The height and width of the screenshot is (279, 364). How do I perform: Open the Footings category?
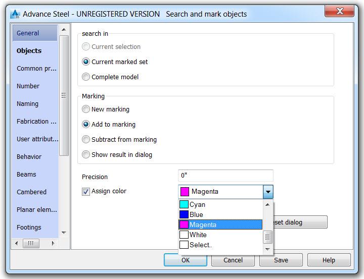(x=29, y=228)
